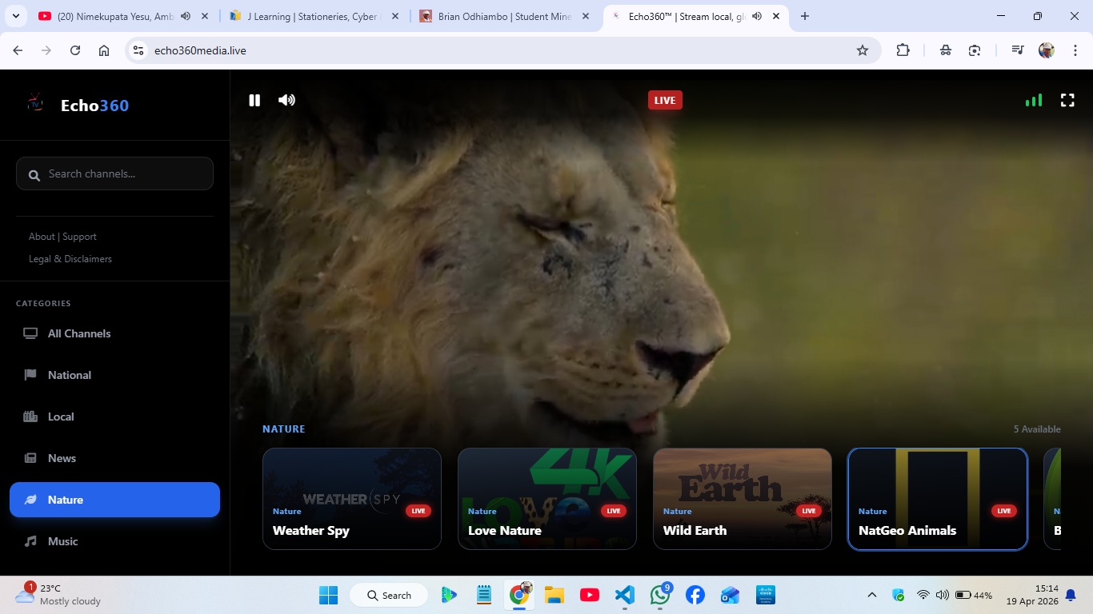Click the CATEGORIES sidebar heading

tap(43, 304)
